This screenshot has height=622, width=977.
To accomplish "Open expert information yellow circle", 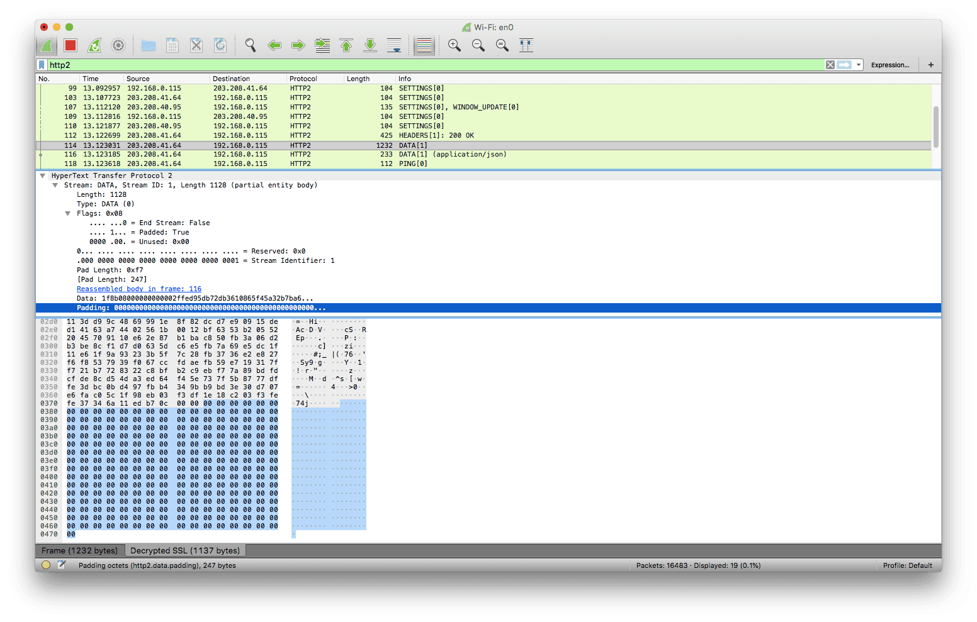I will click(46, 565).
